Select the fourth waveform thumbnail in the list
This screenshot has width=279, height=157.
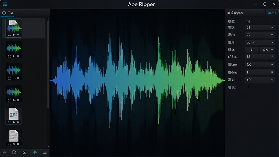coord(14,94)
